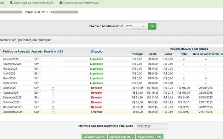223x139 pixels.
Task: Open the Ano-Calendário 2025 dropdown
Action: click(135, 26)
